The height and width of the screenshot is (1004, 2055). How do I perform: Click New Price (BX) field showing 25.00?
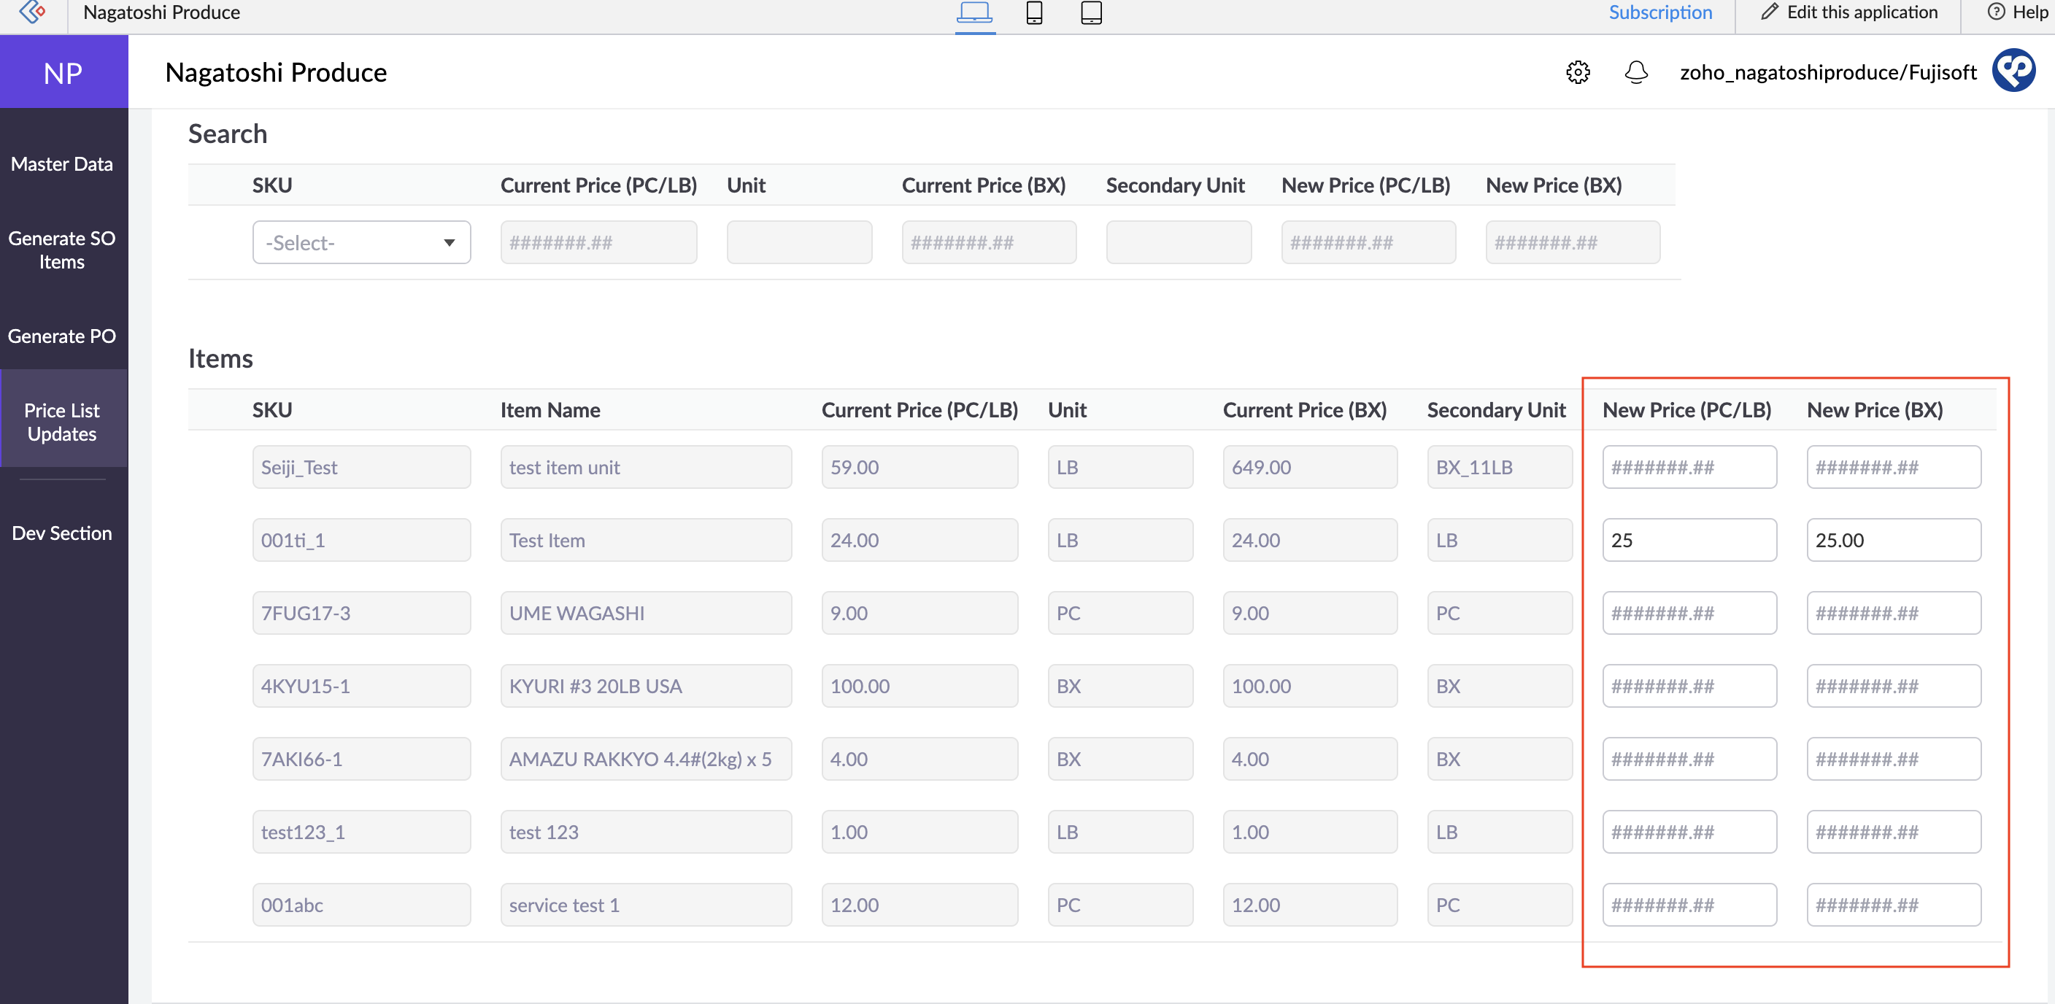(x=1893, y=540)
